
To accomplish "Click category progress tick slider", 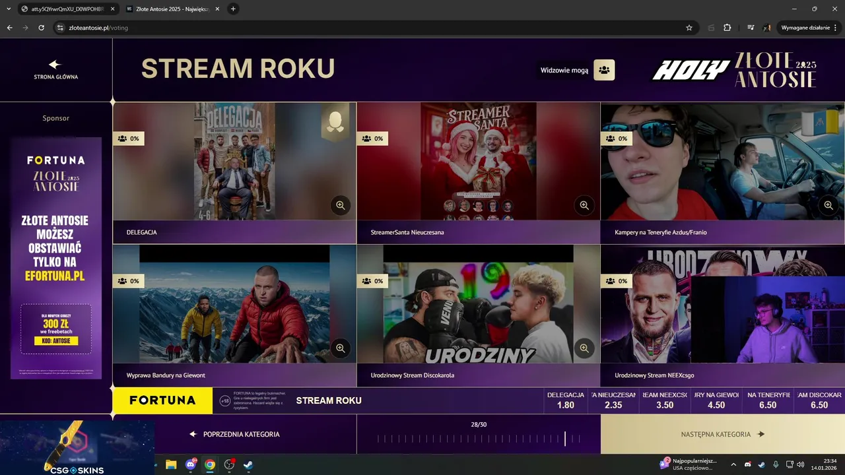I will (x=479, y=439).
